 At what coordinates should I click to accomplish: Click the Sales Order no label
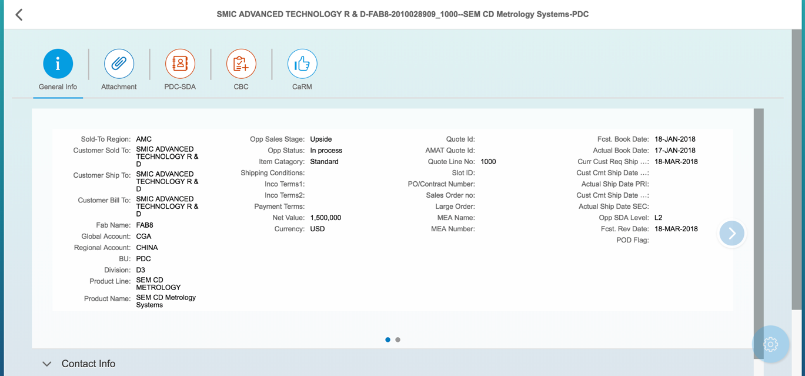coord(450,195)
